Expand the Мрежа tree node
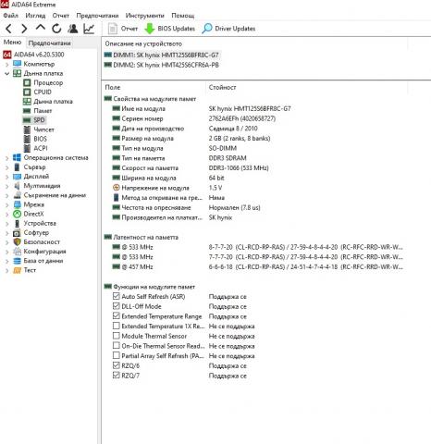 point(6,205)
